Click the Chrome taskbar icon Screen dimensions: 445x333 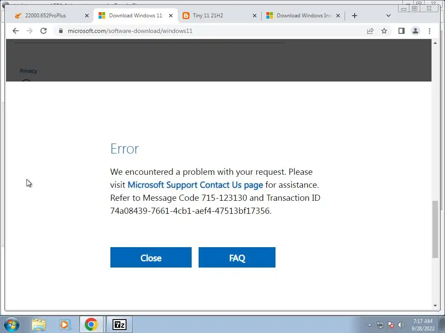coord(91,324)
